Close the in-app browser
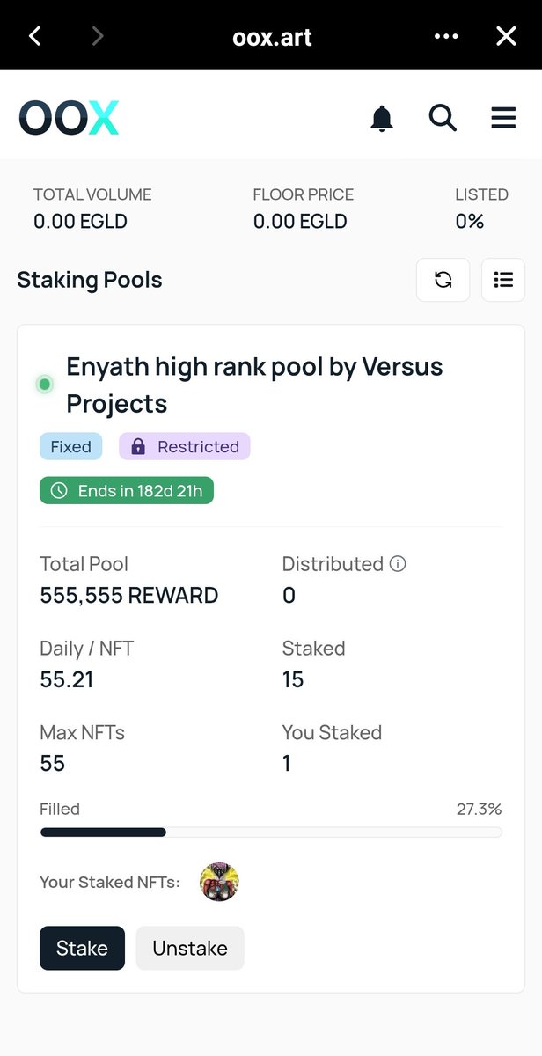The width and height of the screenshot is (542, 1056). (506, 36)
